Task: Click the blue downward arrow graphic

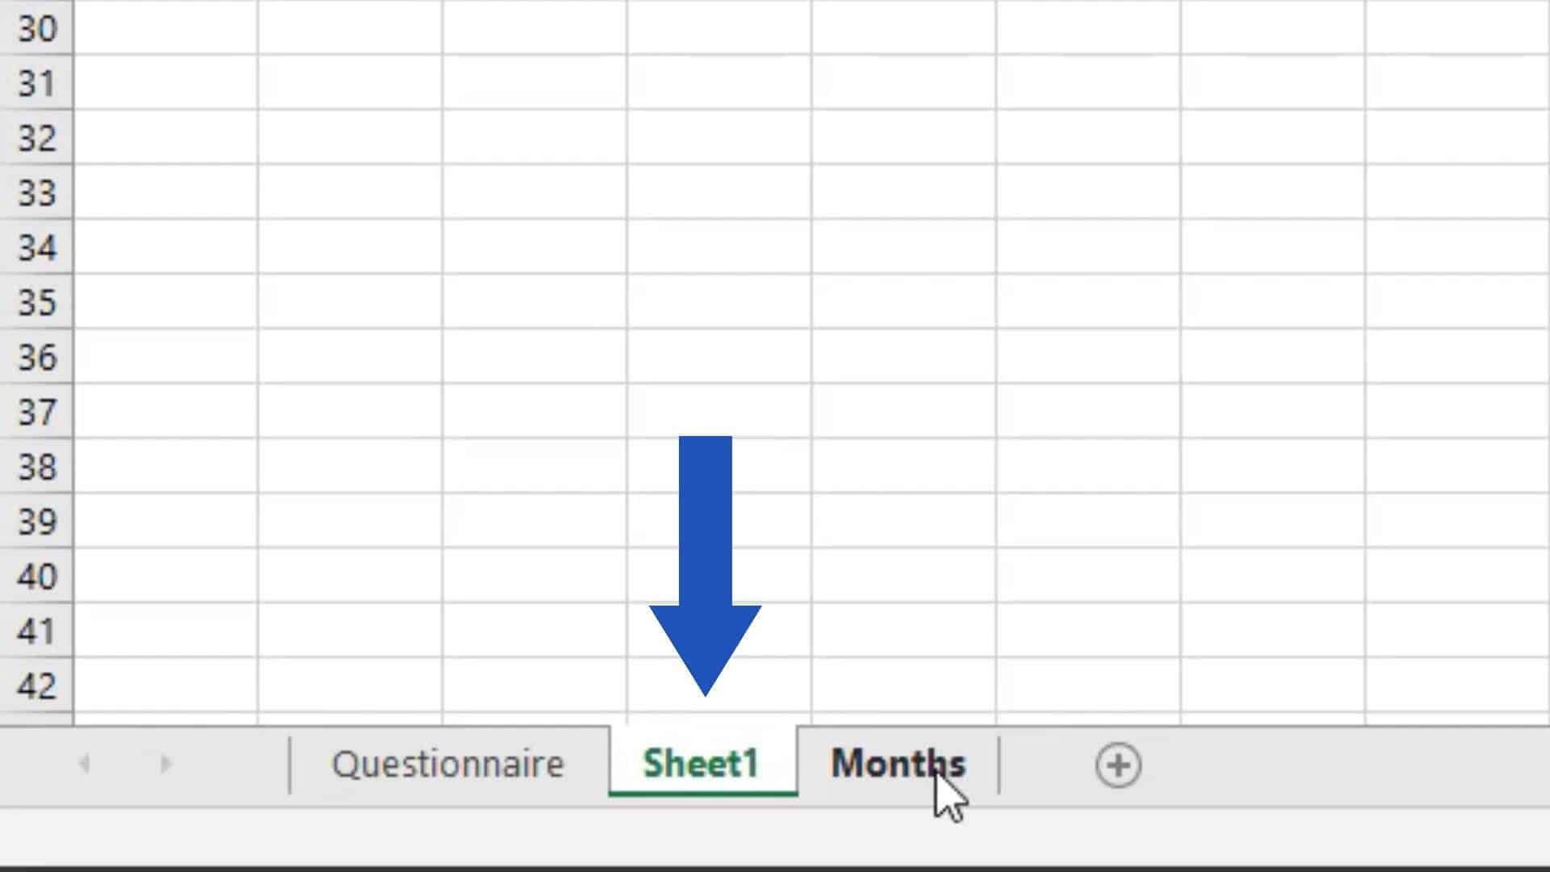Action: [705, 565]
